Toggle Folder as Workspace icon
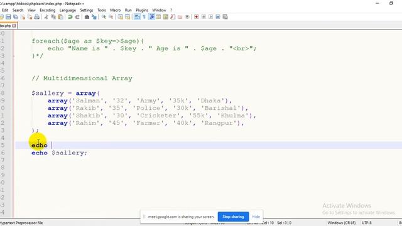Screen dimensions: 402x226 (x=180, y=17)
